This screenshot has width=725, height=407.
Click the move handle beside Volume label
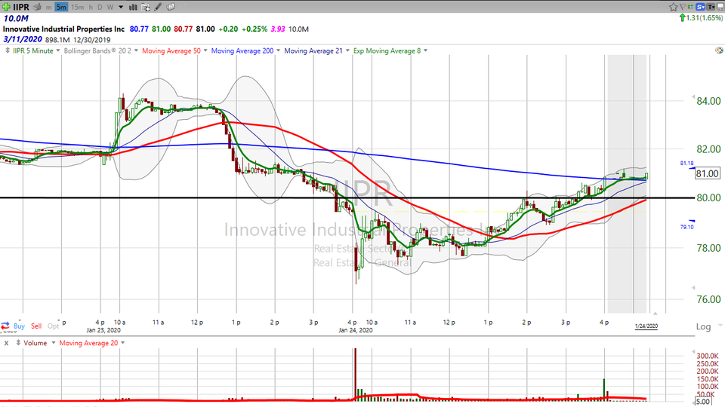pyautogui.click(x=18, y=343)
